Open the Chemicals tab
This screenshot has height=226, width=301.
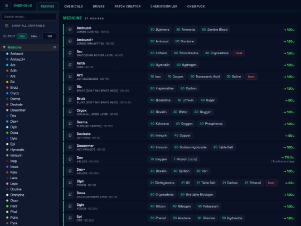pos(74,6)
